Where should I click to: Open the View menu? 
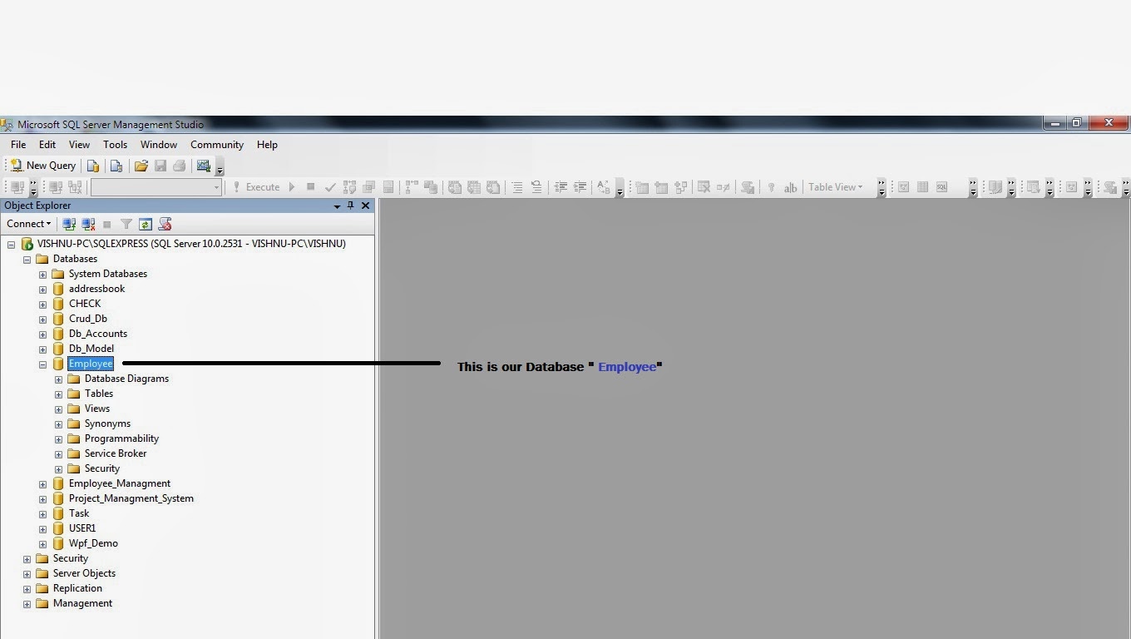(79, 145)
